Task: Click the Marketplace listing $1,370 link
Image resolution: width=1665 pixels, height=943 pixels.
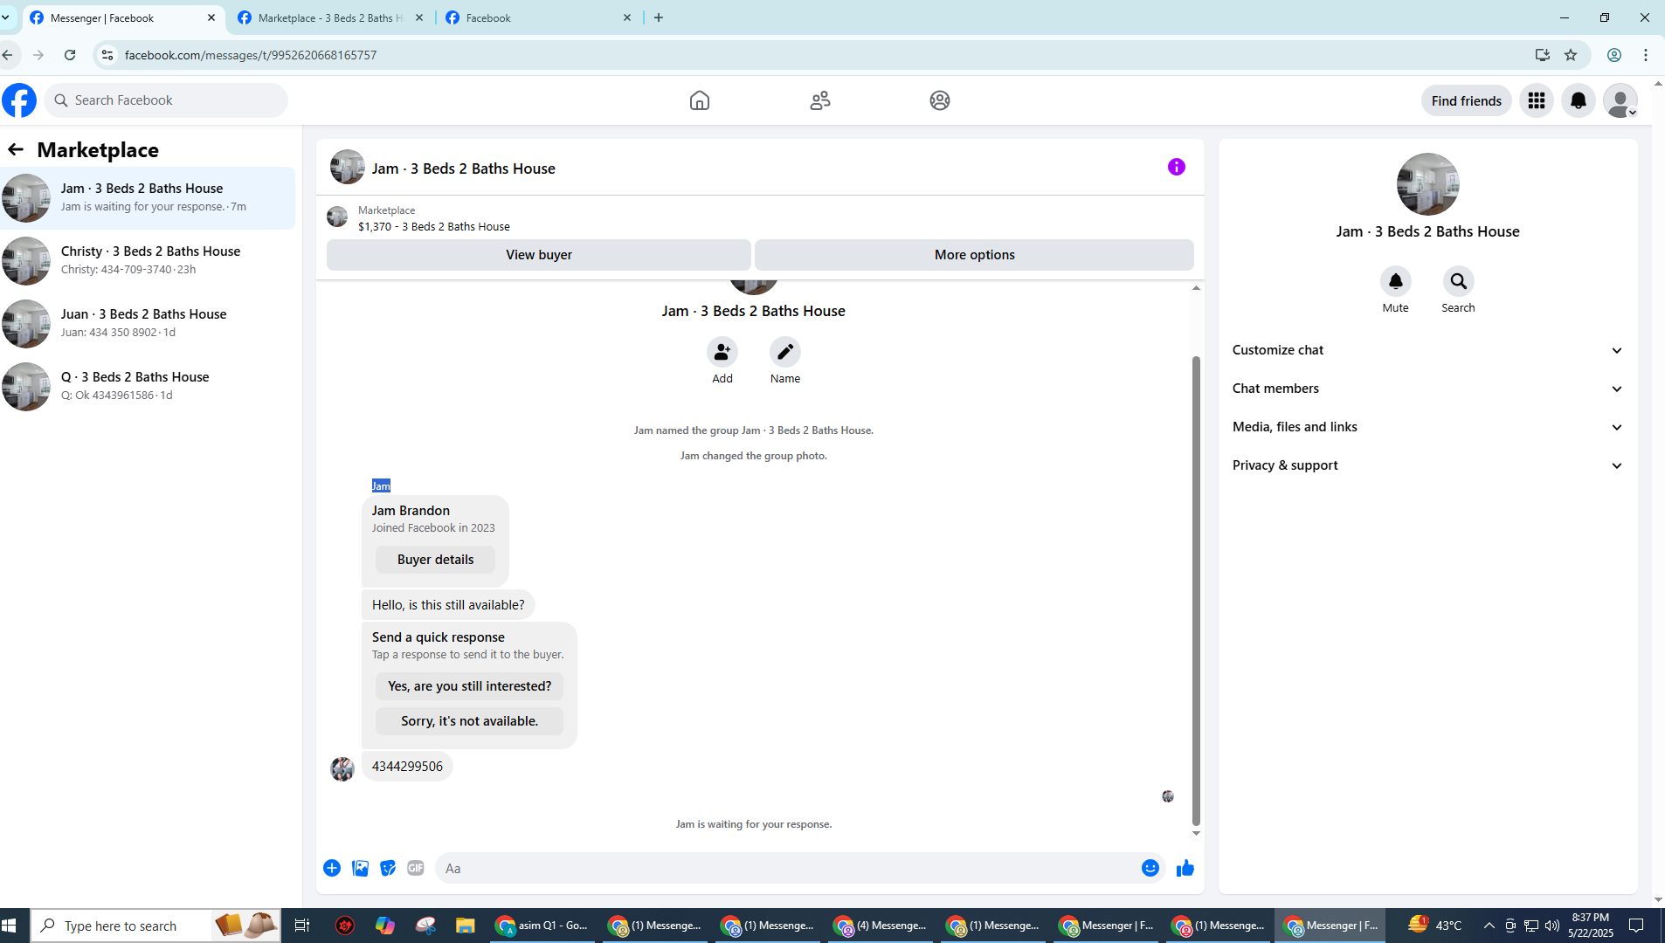Action: point(433,226)
